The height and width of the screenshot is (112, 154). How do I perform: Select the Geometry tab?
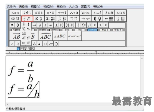92,30
